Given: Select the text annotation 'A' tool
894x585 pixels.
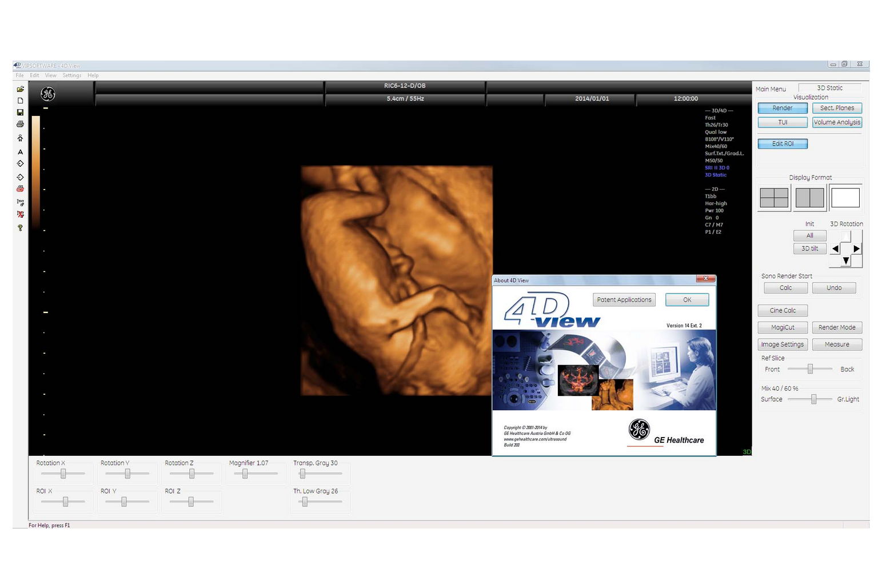Looking at the screenshot, I should [x=20, y=152].
